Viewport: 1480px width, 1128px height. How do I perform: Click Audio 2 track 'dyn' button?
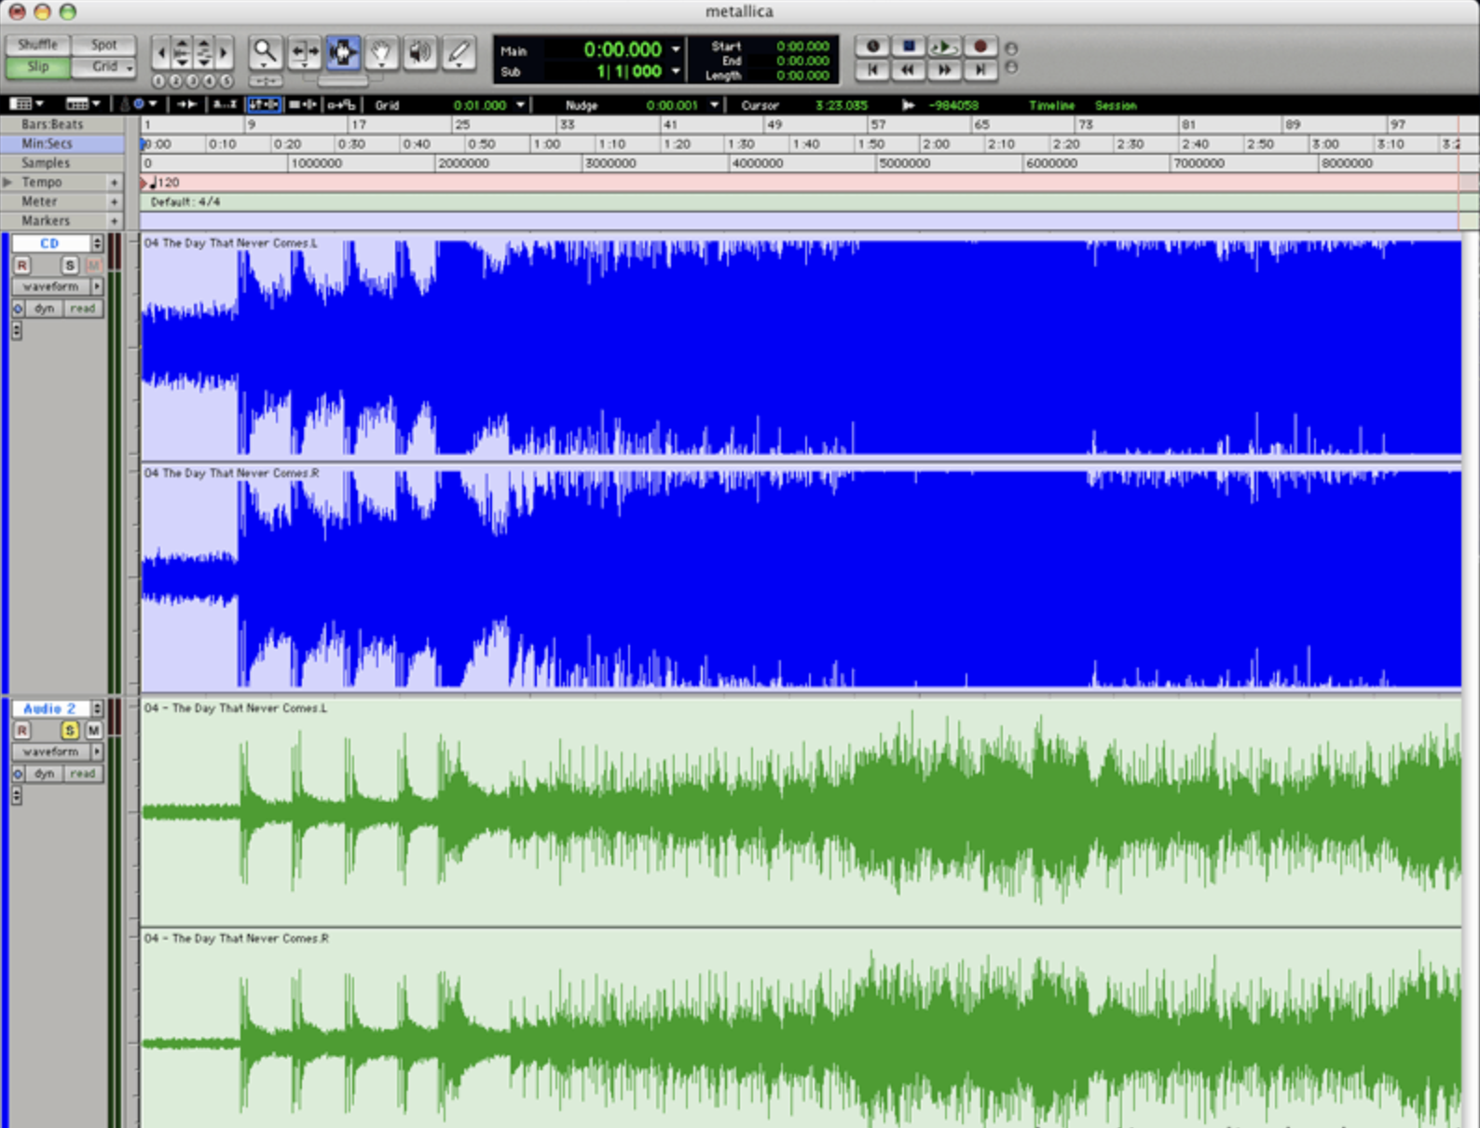44,774
